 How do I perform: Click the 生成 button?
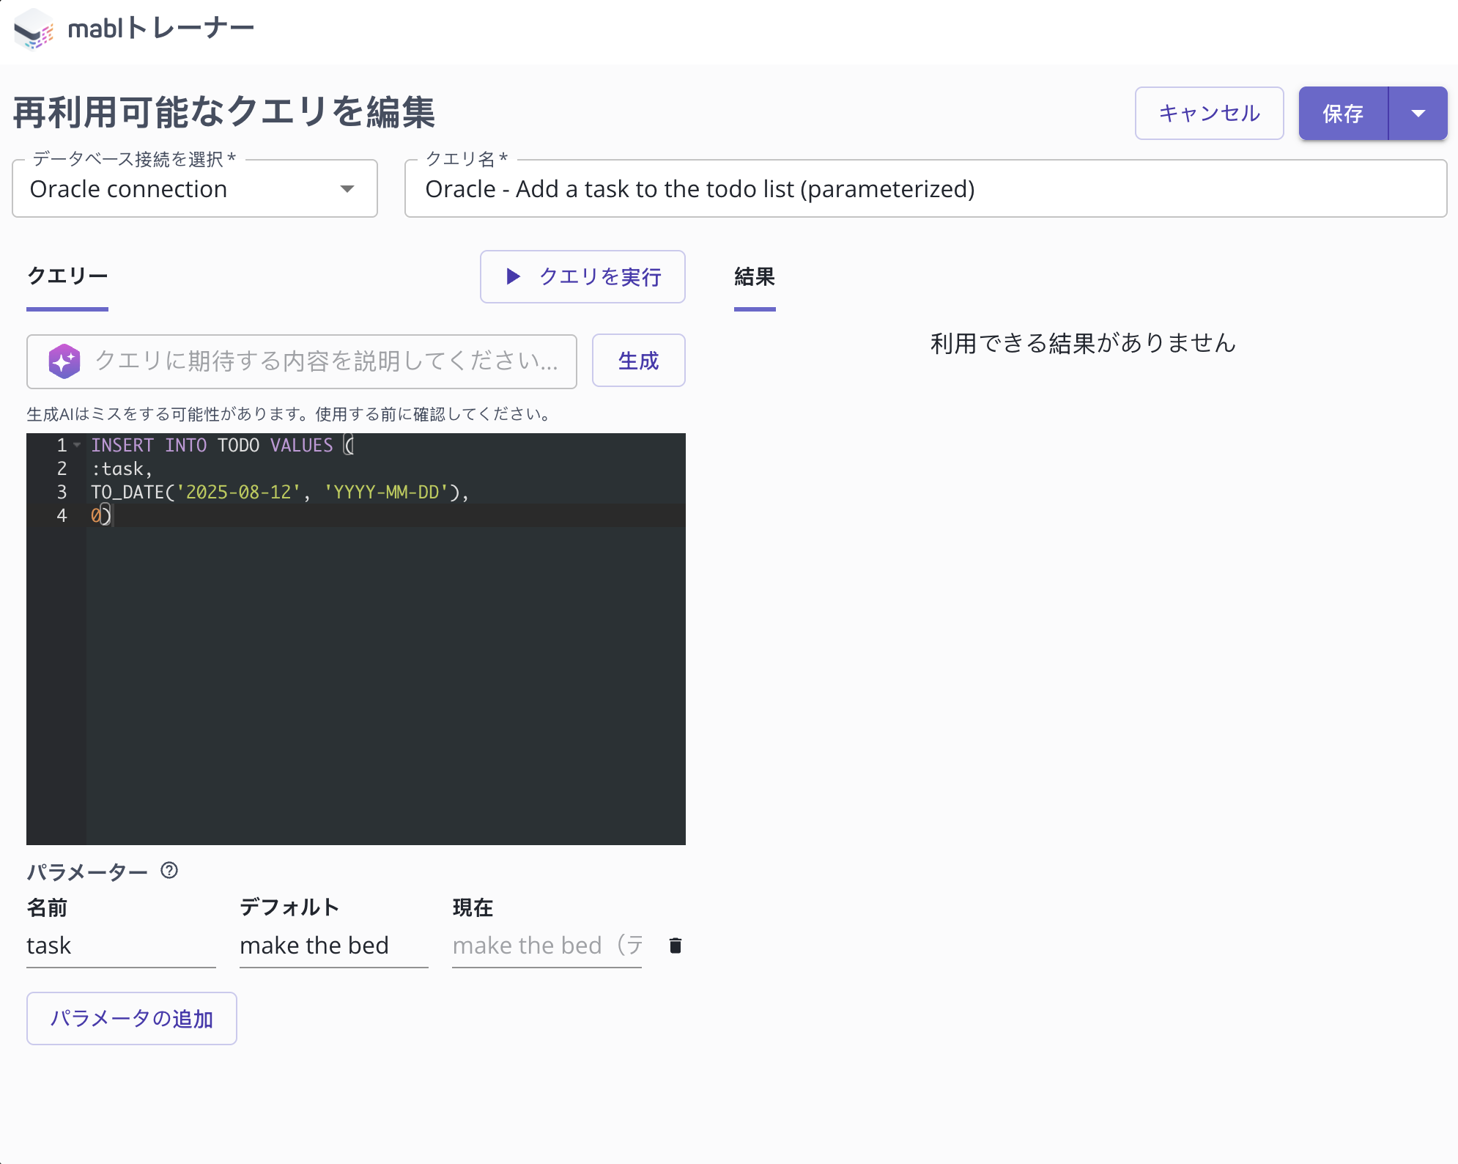(x=637, y=361)
